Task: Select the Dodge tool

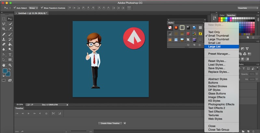Action: click(x=10, y=49)
